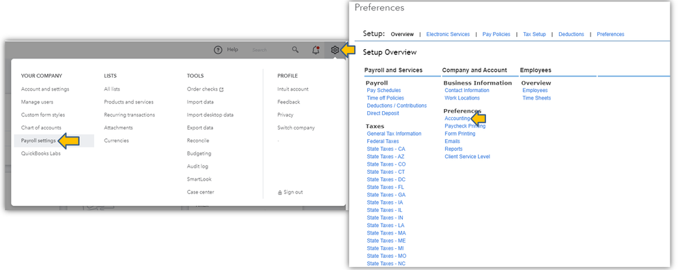The image size is (682, 270).
Task: Switch to Deductions tab
Action: coord(571,34)
